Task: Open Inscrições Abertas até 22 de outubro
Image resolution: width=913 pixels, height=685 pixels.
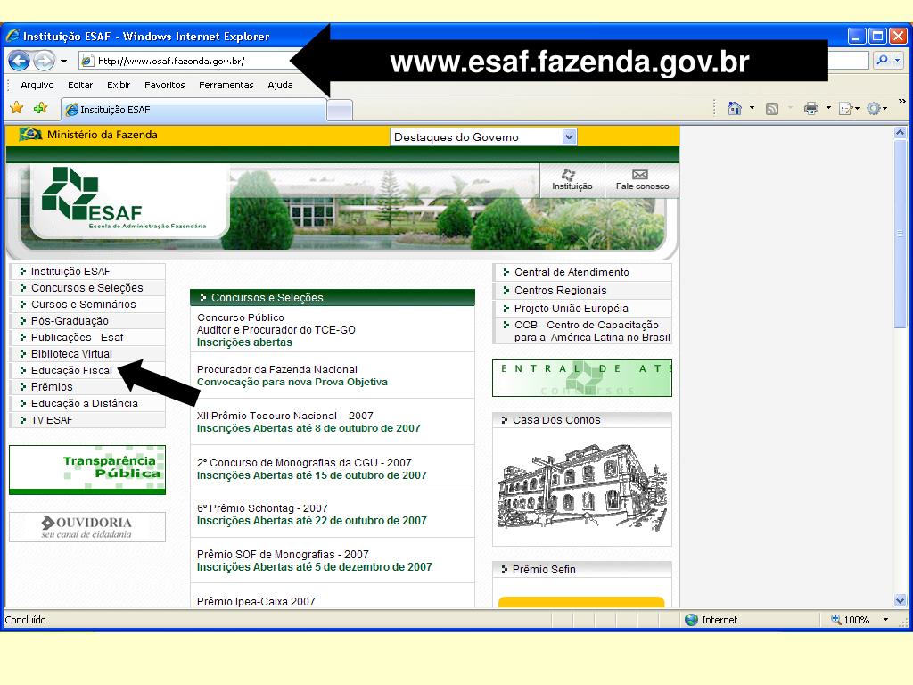Action: (311, 521)
